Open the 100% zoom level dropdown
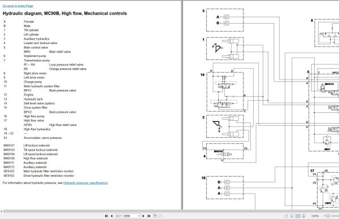This screenshot has width=339, height=219. coord(324,216)
